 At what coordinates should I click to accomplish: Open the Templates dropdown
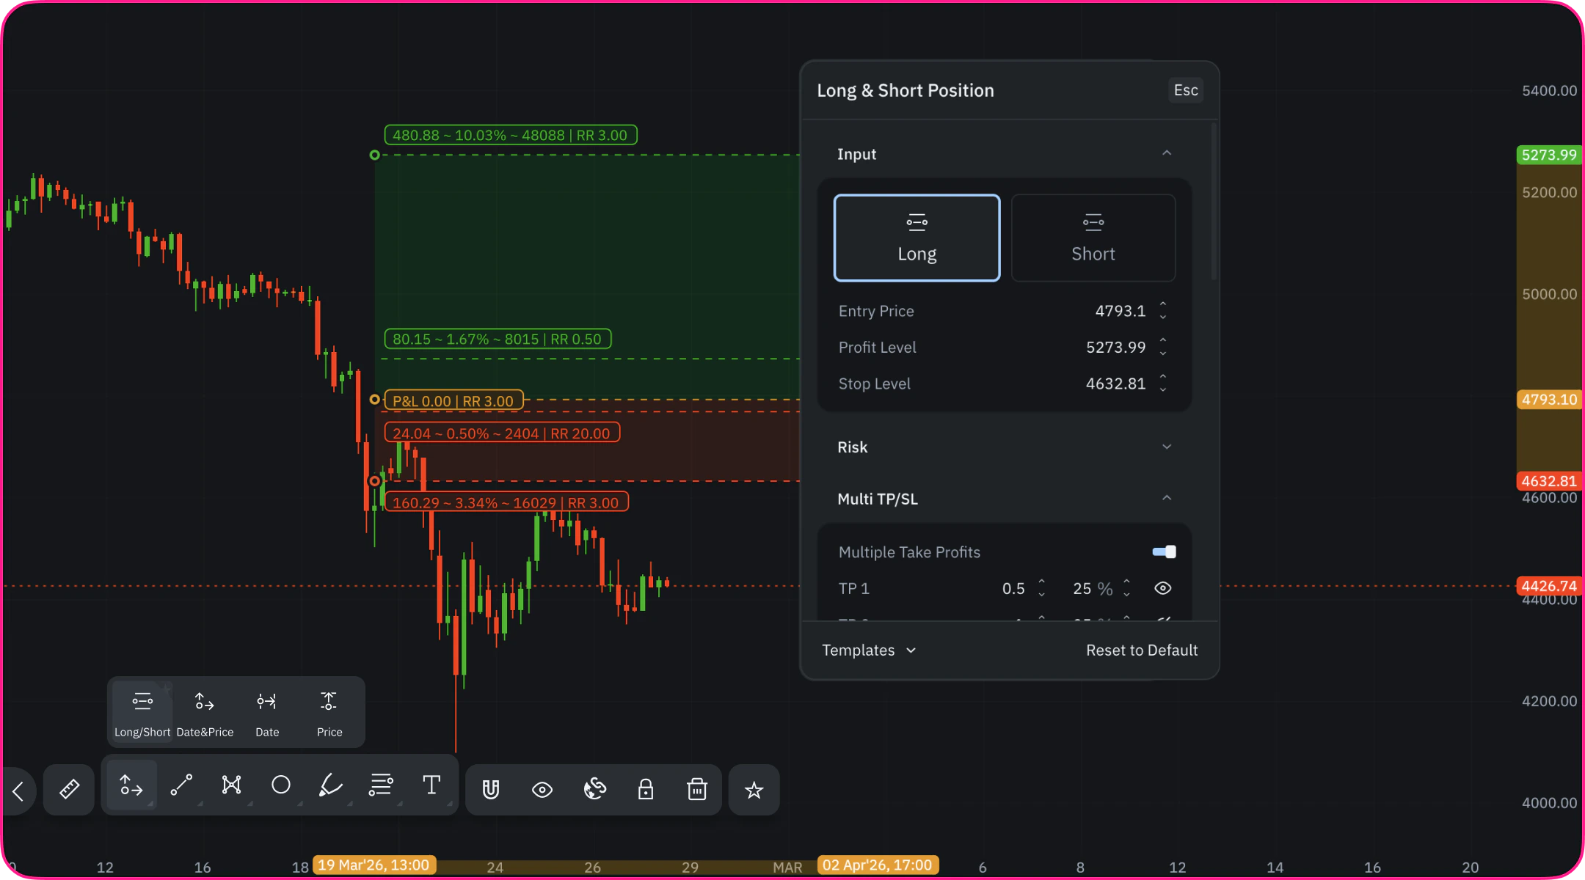tap(869, 650)
